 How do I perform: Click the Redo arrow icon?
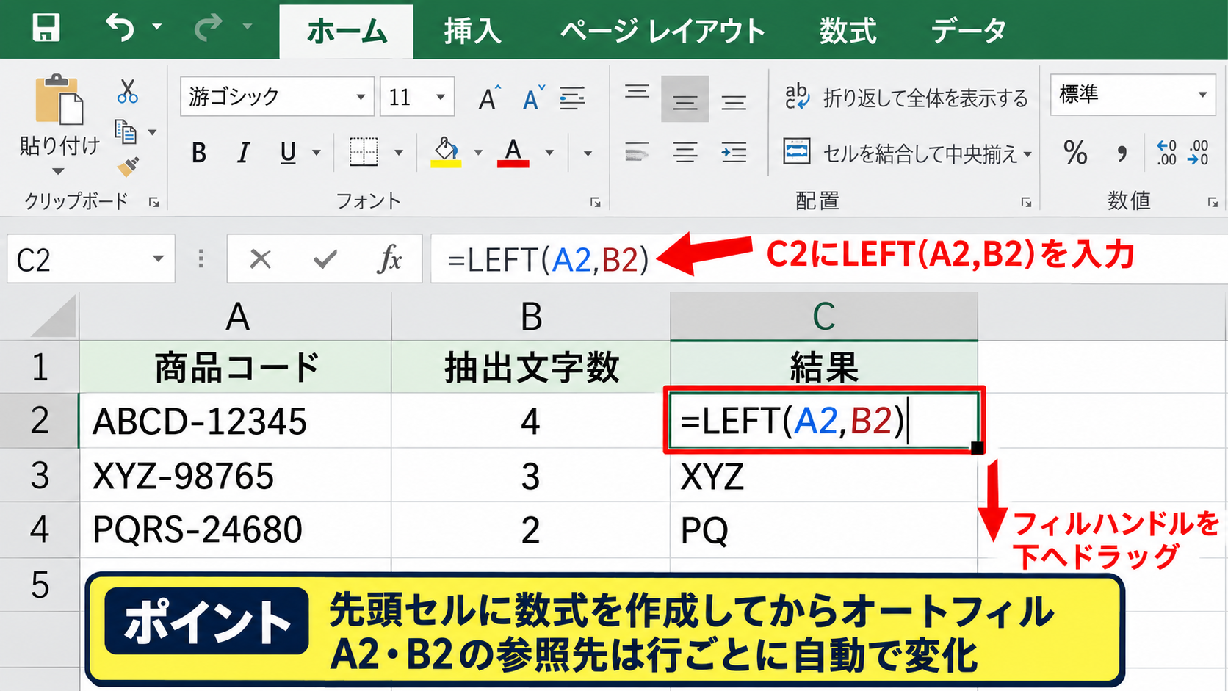pyautogui.click(x=208, y=28)
